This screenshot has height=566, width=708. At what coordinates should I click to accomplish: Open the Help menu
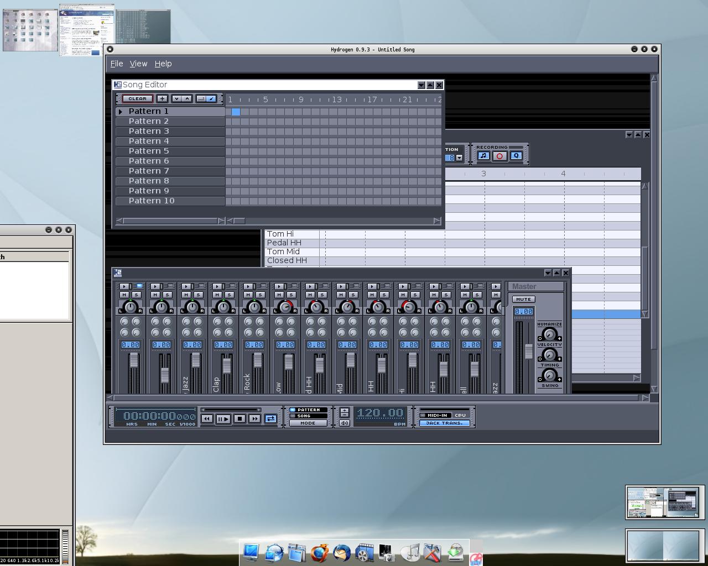point(163,64)
